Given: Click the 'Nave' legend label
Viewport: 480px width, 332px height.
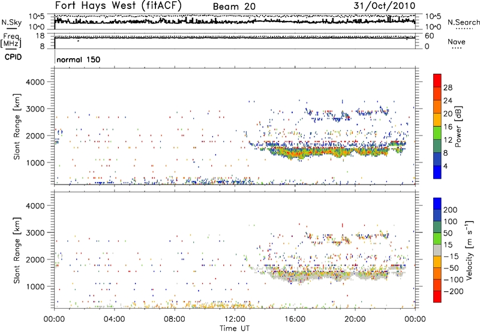Looking at the screenshot, I should pyautogui.click(x=457, y=41).
